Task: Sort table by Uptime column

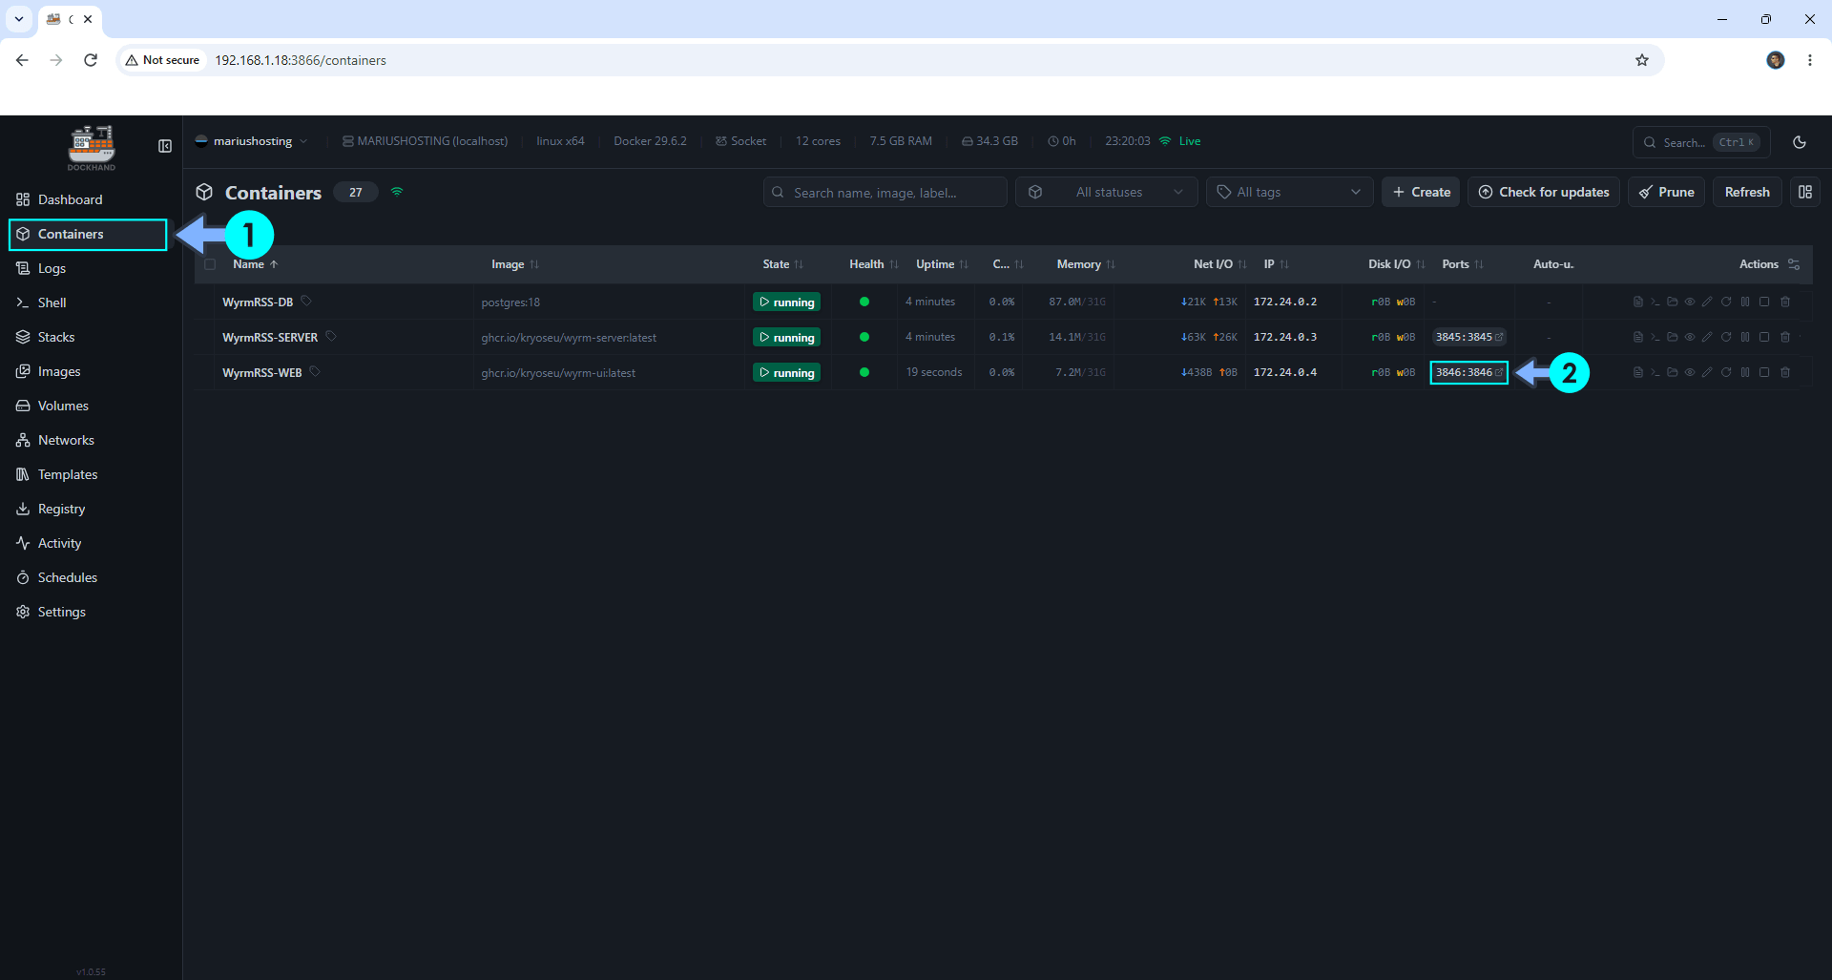Action: click(x=942, y=264)
